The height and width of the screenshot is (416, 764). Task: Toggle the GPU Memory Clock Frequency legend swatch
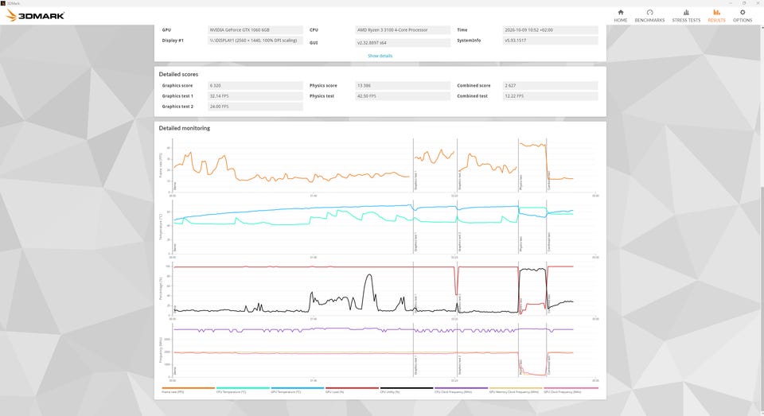point(516,390)
